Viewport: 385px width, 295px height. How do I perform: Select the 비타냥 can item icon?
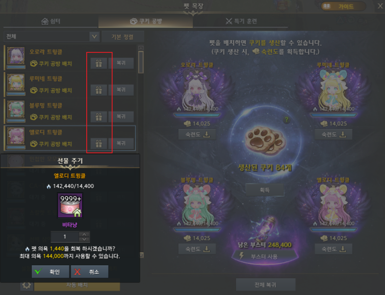click(x=70, y=205)
